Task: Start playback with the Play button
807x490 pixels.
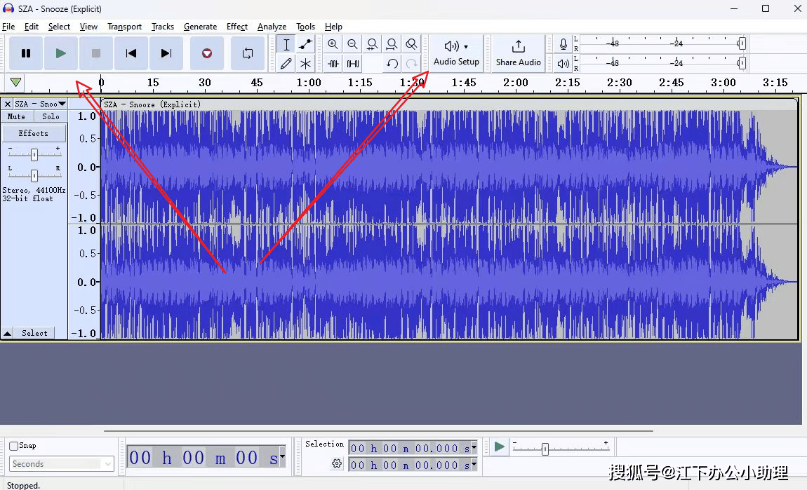Action: point(61,53)
